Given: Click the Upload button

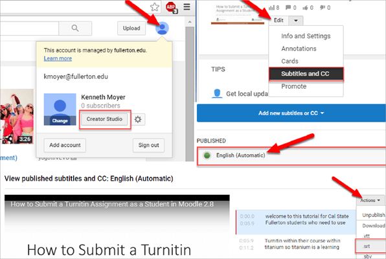Looking at the screenshot, I should point(131,28).
